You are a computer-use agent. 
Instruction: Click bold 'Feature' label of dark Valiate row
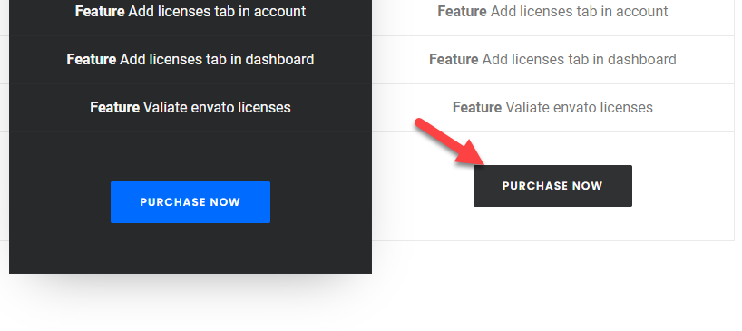click(114, 107)
